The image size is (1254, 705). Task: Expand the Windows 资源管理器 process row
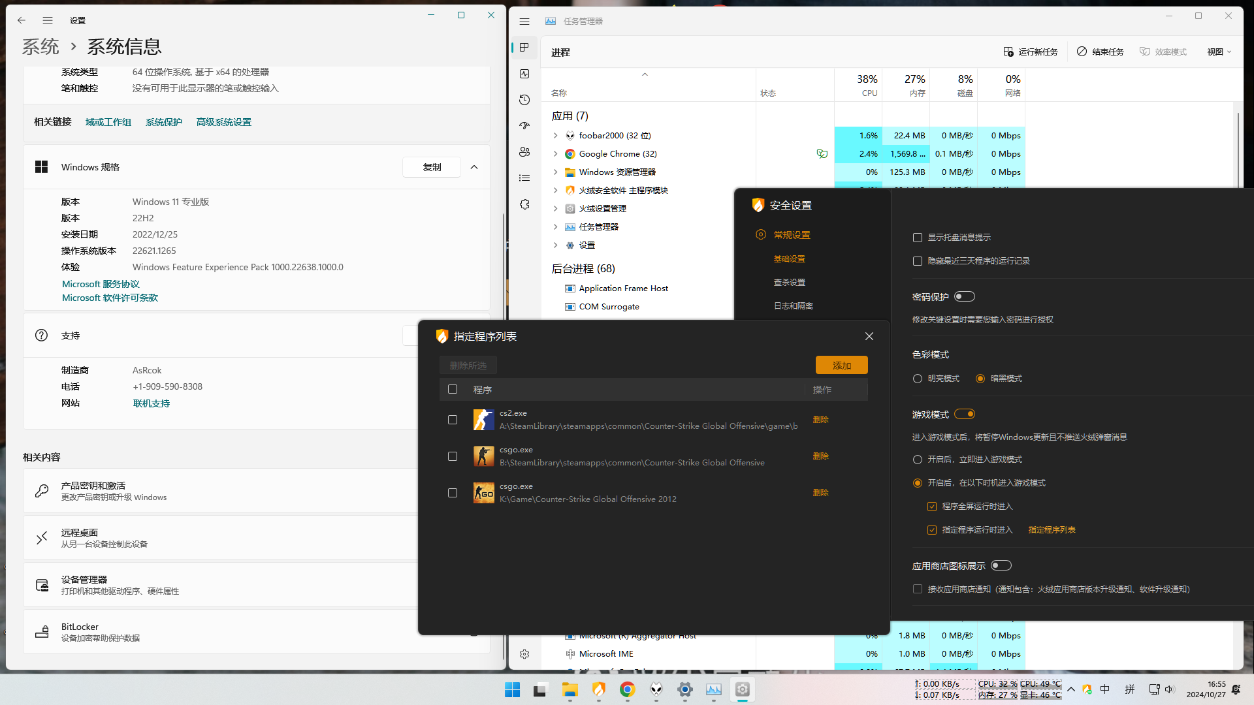click(555, 172)
